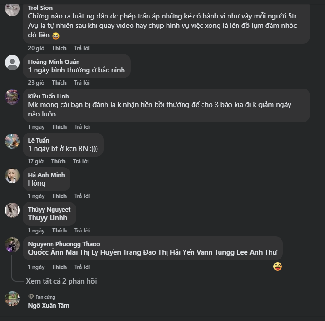
Task: Expand "Xem tất cả 2 phản hồi" replies
Action: (61, 281)
